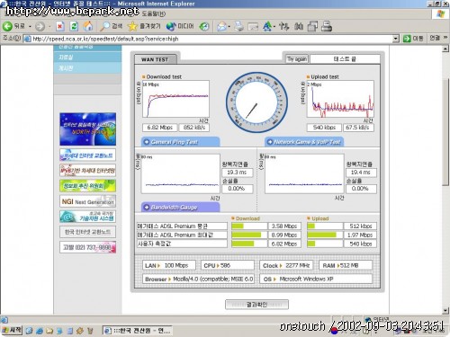This screenshot has width=450, height=337.
Task: Expand the Links (연결) chevron
Action: pyautogui.click(x=445, y=38)
